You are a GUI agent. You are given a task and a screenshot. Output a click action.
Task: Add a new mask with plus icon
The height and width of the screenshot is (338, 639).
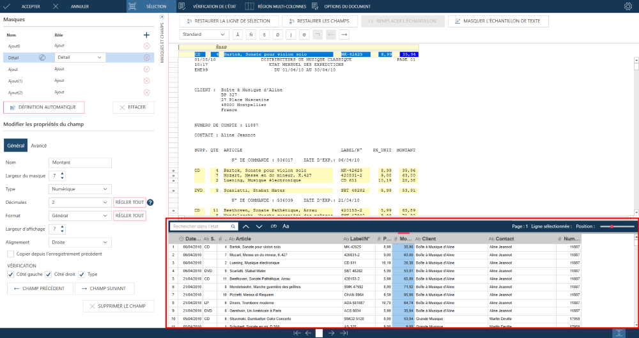click(146, 35)
